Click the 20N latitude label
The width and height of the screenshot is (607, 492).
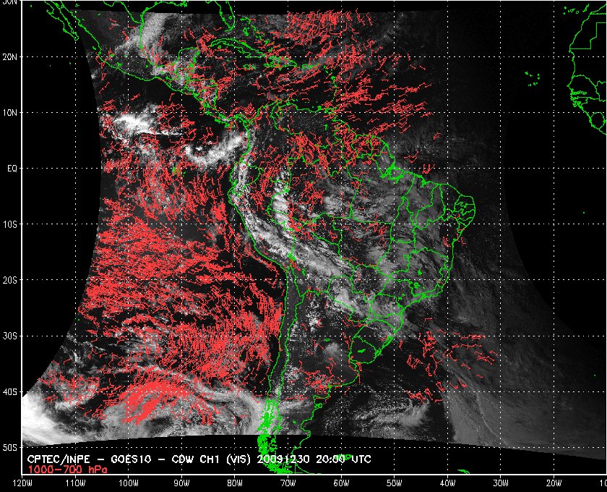[9, 56]
